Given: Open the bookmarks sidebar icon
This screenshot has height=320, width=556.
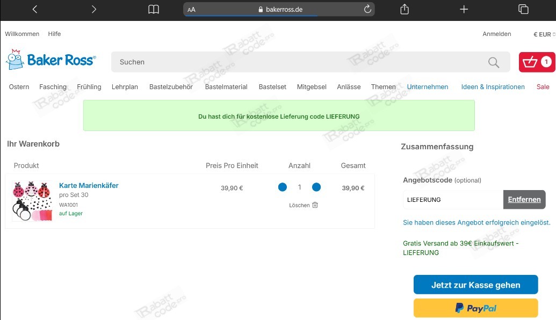Looking at the screenshot, I should pos(153,9).
